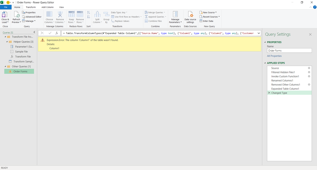Open the All Properties link
Viewport: 317px width, 170px height.
coord(274,56)
